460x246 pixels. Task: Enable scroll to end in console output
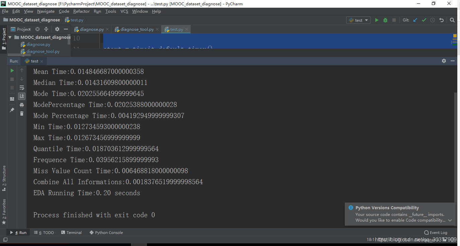[x=22, y=96]
